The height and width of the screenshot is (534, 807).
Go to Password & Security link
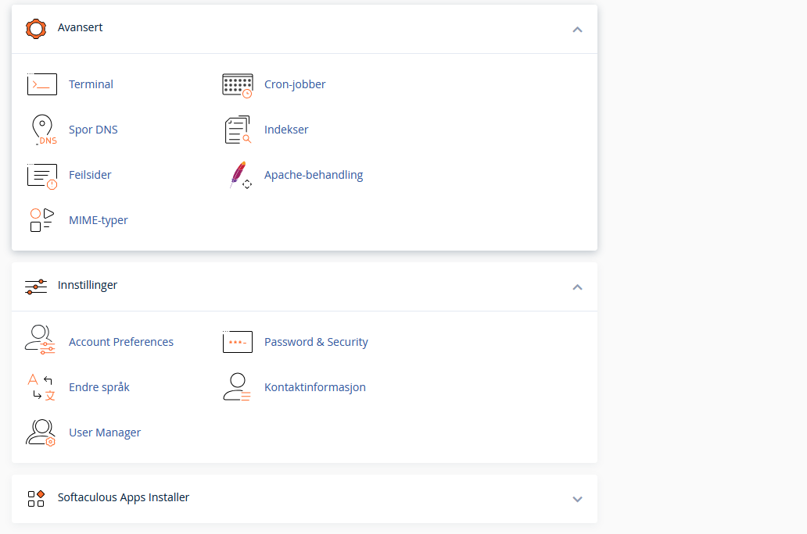tap(316, 342)
